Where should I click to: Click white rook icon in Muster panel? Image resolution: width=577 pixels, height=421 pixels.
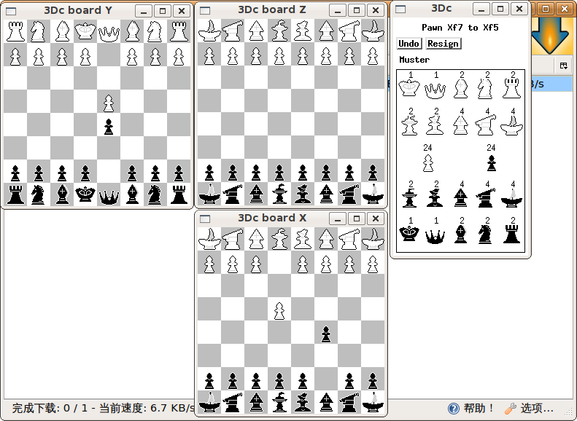pyautogui.click(x=511, y=89)
